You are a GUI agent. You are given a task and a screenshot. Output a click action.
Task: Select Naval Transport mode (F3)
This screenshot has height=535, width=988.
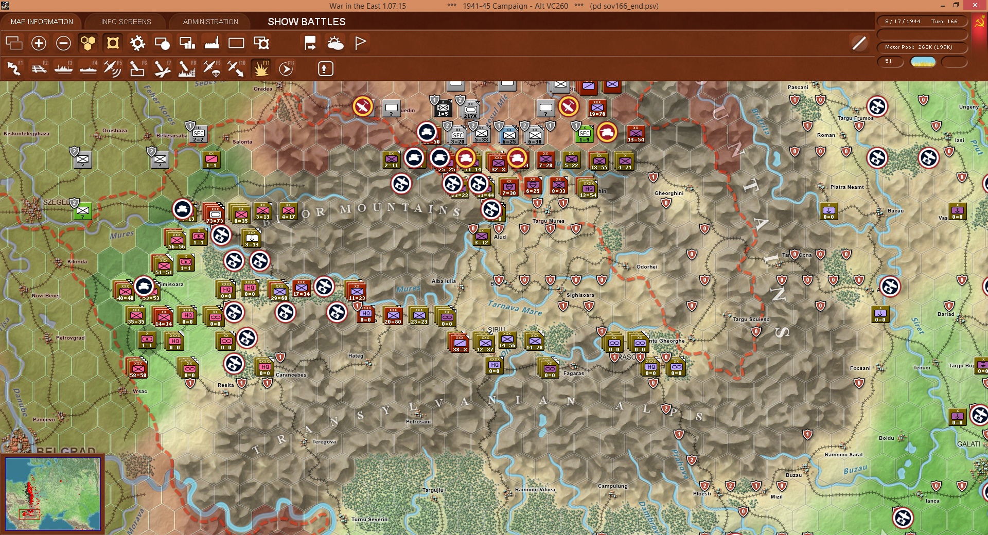pyautogui.click(x=63, y=68)
